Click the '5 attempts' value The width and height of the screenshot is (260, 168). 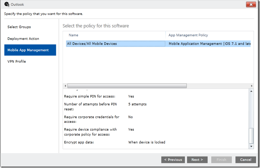tap(137, 104)
